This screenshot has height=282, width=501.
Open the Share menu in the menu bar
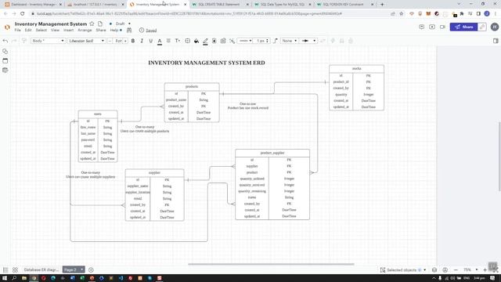point(101,30)
